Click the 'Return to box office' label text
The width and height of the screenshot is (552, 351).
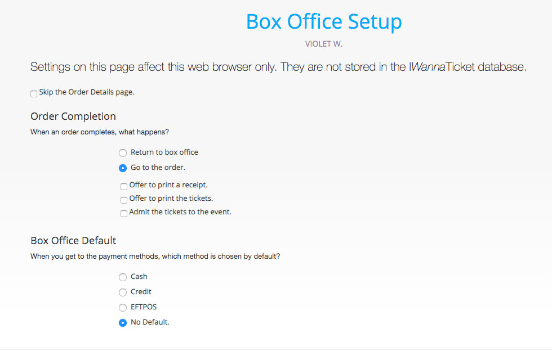pos(164,152)
